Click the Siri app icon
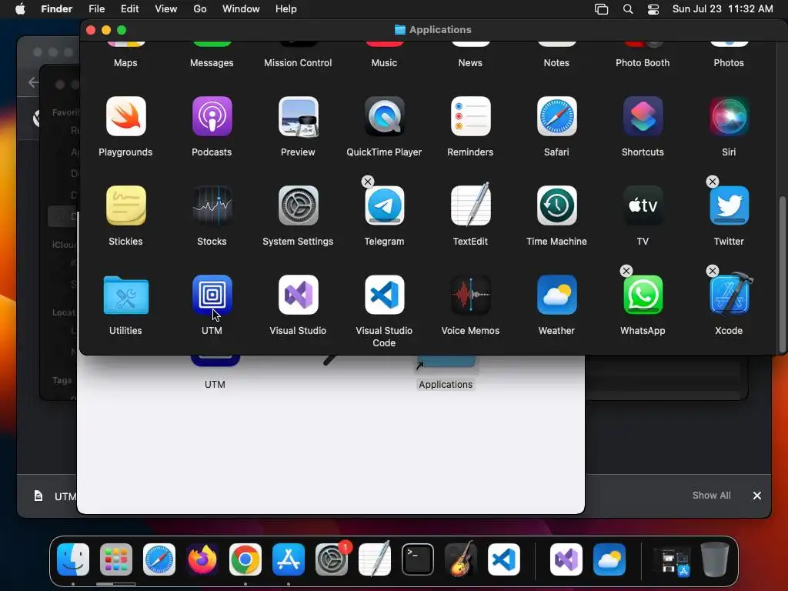This screenshot has height=591, width=788. pyautogui.click(x=729, y=117)
